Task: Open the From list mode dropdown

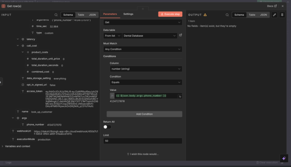Action: (112, 36)
